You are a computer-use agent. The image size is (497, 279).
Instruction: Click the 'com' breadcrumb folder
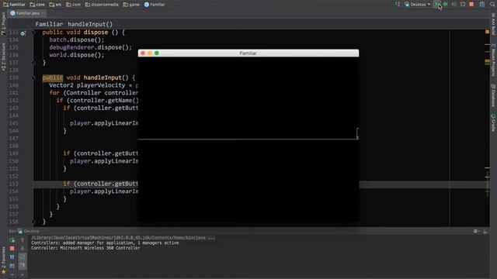pos(73,5)
